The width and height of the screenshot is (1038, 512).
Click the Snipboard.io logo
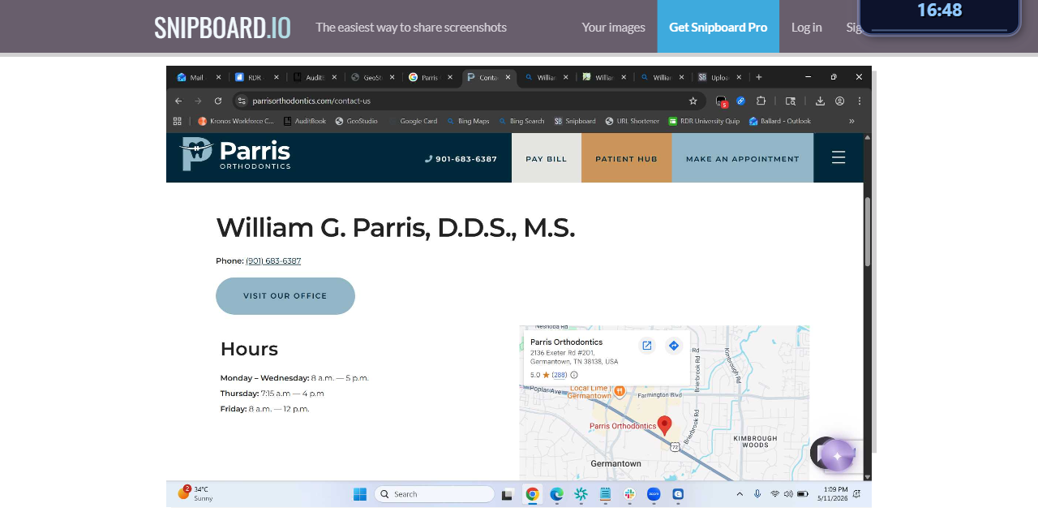point(222,27)
